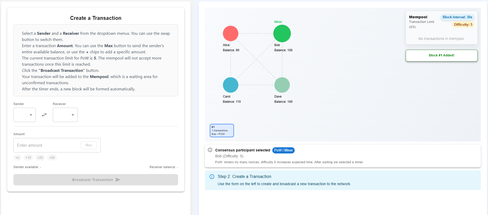Click the info icon beside Step 2
Screen dimensions: 488x215
point(212,177)
